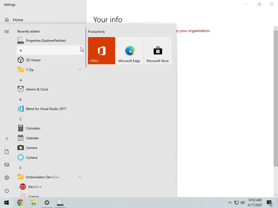Screen dimensions: 278x208
Task: Expand the 7-Zip folder
Action: coord(50,70)
